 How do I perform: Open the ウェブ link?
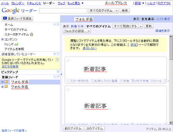(x=62, y=3)
